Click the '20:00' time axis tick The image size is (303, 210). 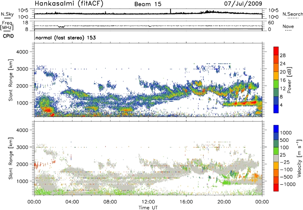(x=224, y=202)
